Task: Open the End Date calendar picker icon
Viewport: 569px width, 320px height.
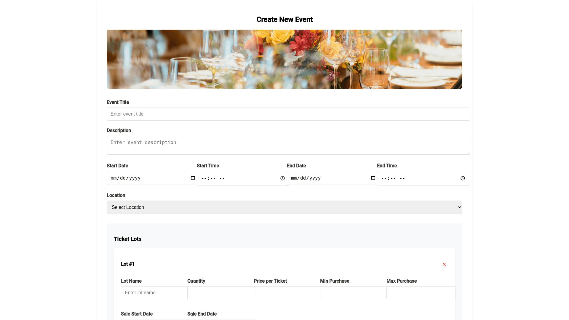Action: click(373, 178)
